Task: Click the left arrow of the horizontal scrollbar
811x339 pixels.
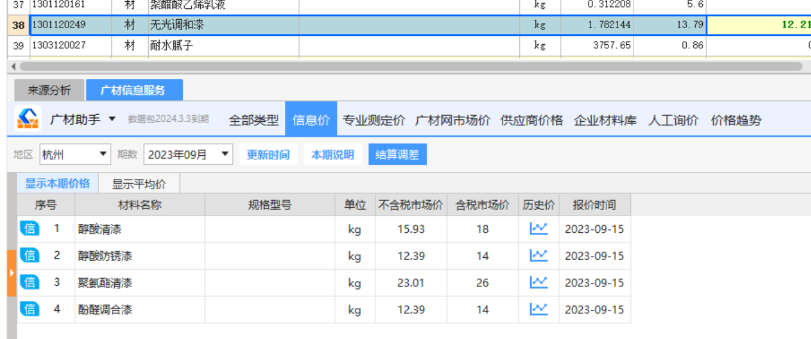Action: tap(13, 66)
